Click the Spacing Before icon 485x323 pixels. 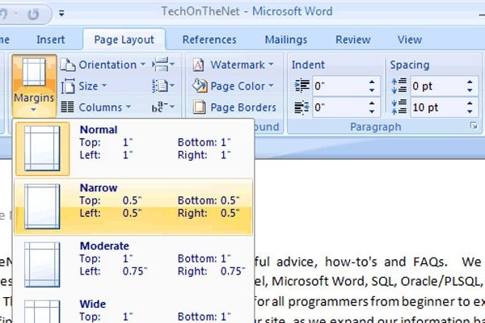pos(399,86)
